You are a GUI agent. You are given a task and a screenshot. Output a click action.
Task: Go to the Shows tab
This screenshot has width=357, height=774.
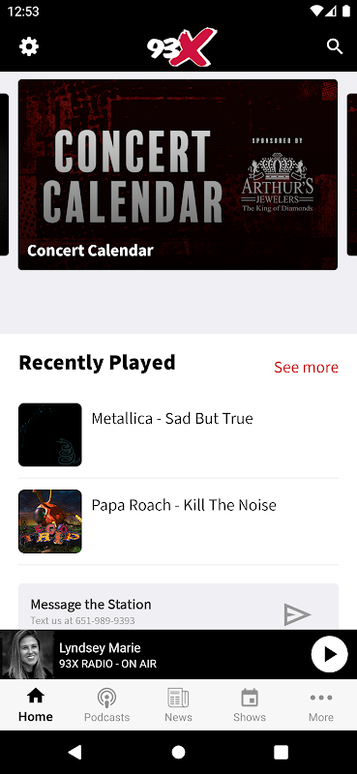[x=250, y=705]
